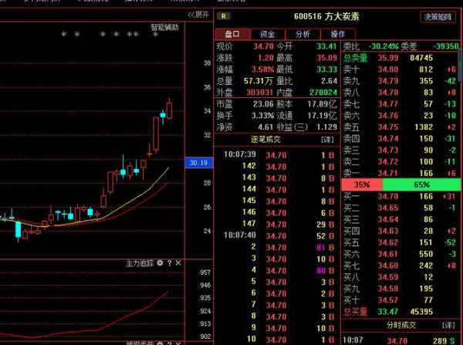This screenshot has height=345, width=463.
Task: Open settings gear for 主力追踪 indicator
Action: (x=160, y=263)
